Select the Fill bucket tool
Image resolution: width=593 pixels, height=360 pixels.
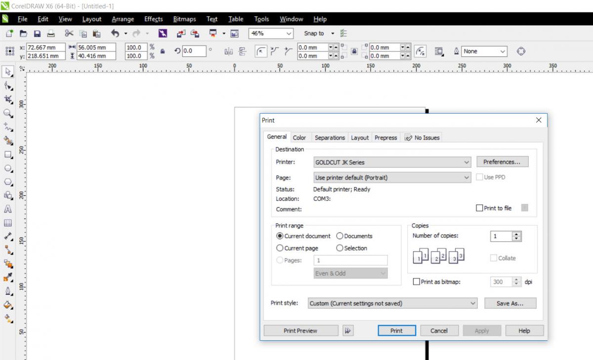click(8, 305)
